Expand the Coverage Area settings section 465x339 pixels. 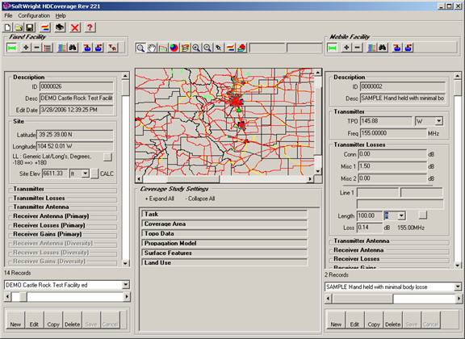(x=224, y=224)
